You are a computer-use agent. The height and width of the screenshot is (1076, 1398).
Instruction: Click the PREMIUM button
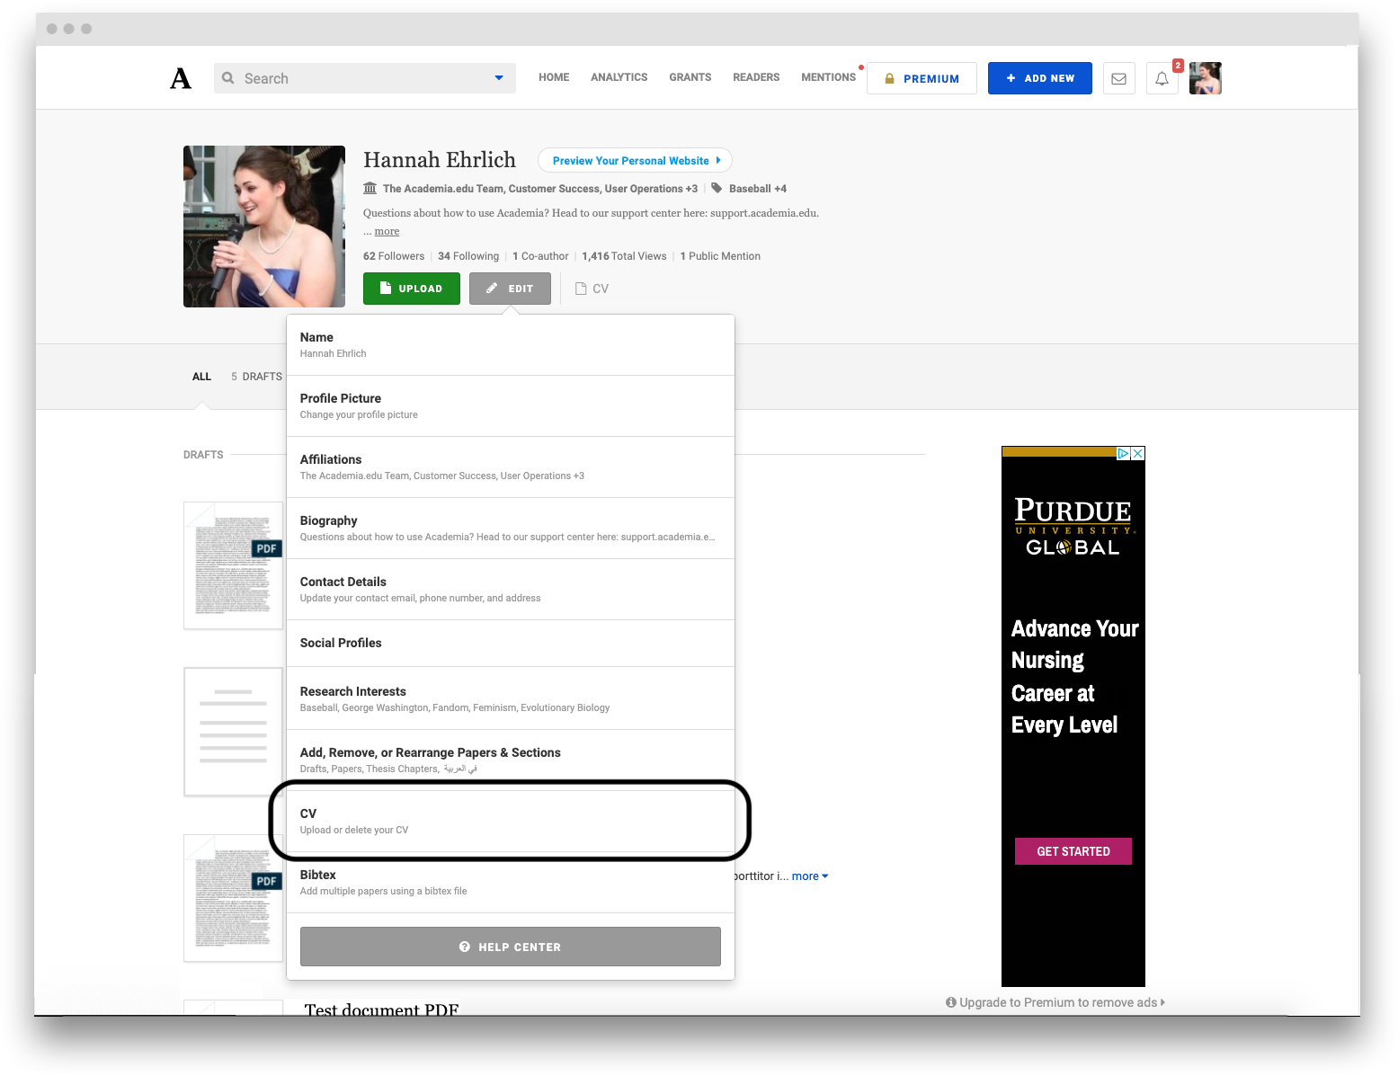coord(922,78)
